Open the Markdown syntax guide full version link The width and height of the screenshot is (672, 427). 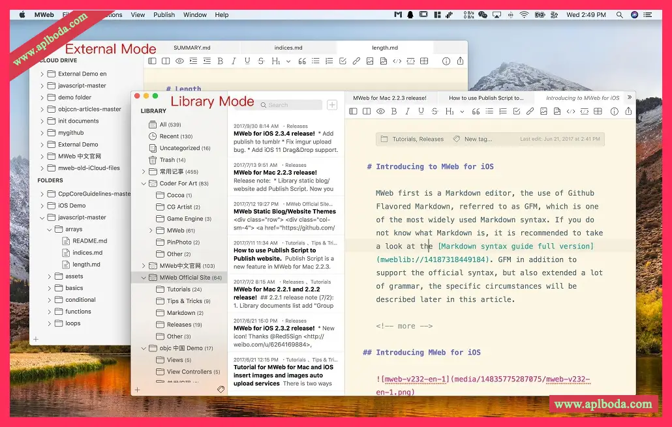(515, 246)
